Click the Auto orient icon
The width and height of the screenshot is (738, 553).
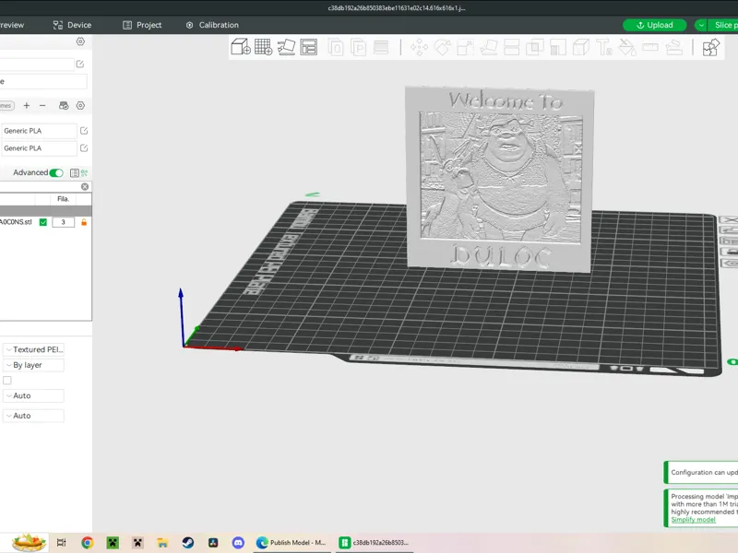286,47
